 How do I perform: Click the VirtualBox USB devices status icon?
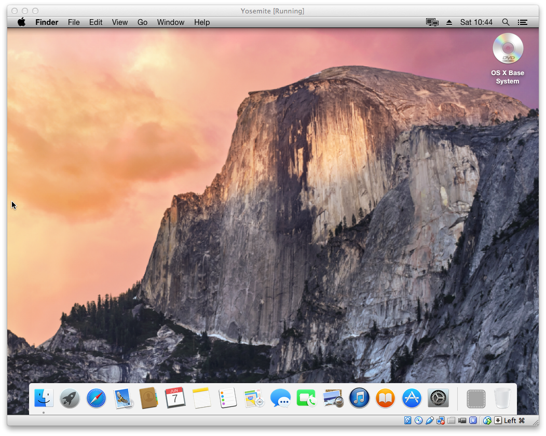[x=430, y=420]
